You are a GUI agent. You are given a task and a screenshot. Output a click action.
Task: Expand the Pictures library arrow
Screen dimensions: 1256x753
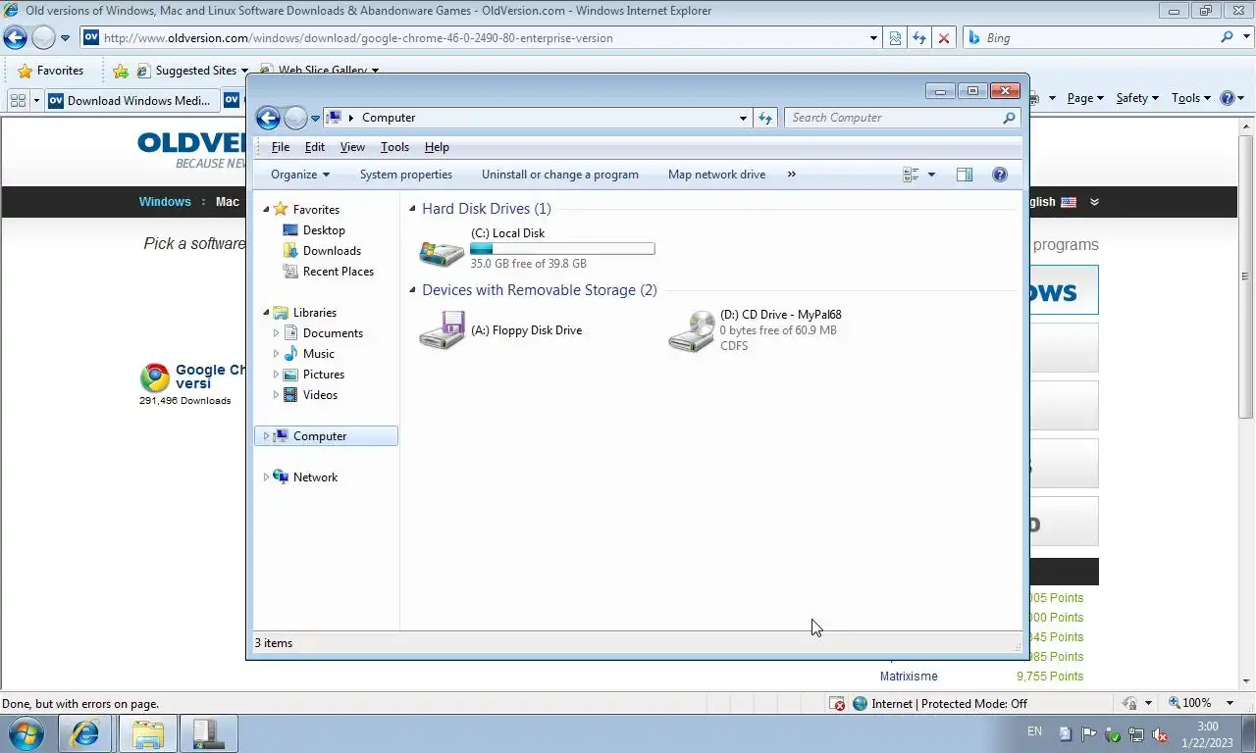point(276,375)
